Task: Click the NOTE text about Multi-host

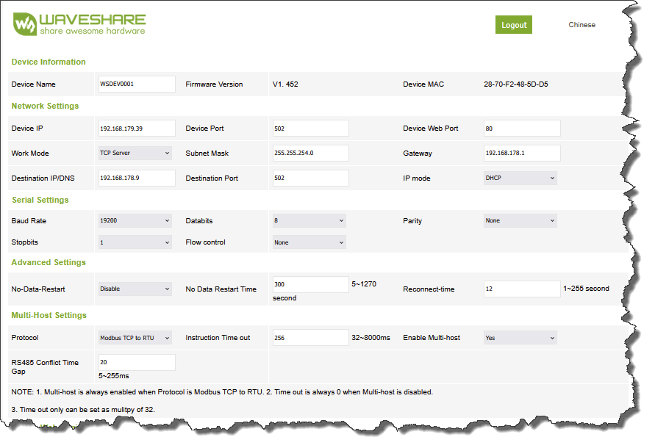Action: click(x=222, y=392)
